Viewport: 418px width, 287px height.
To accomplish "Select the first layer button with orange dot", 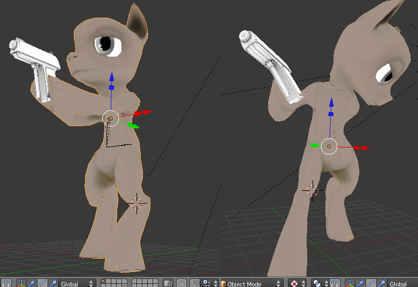I will click(103, 281).
